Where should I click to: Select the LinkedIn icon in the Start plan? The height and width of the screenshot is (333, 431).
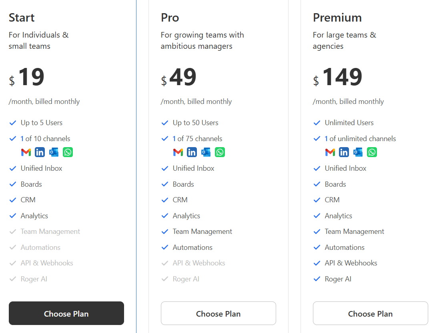[x=40, y=152]
